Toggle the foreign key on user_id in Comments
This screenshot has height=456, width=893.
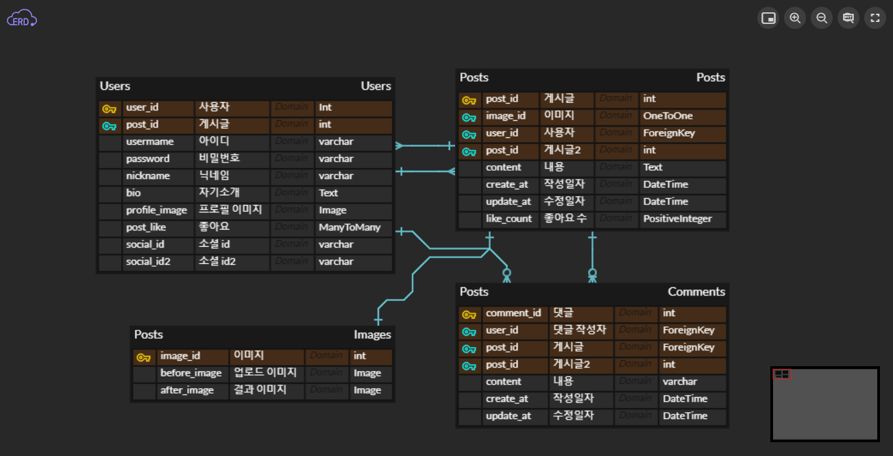pyautogui.click(x=469, y=330)
